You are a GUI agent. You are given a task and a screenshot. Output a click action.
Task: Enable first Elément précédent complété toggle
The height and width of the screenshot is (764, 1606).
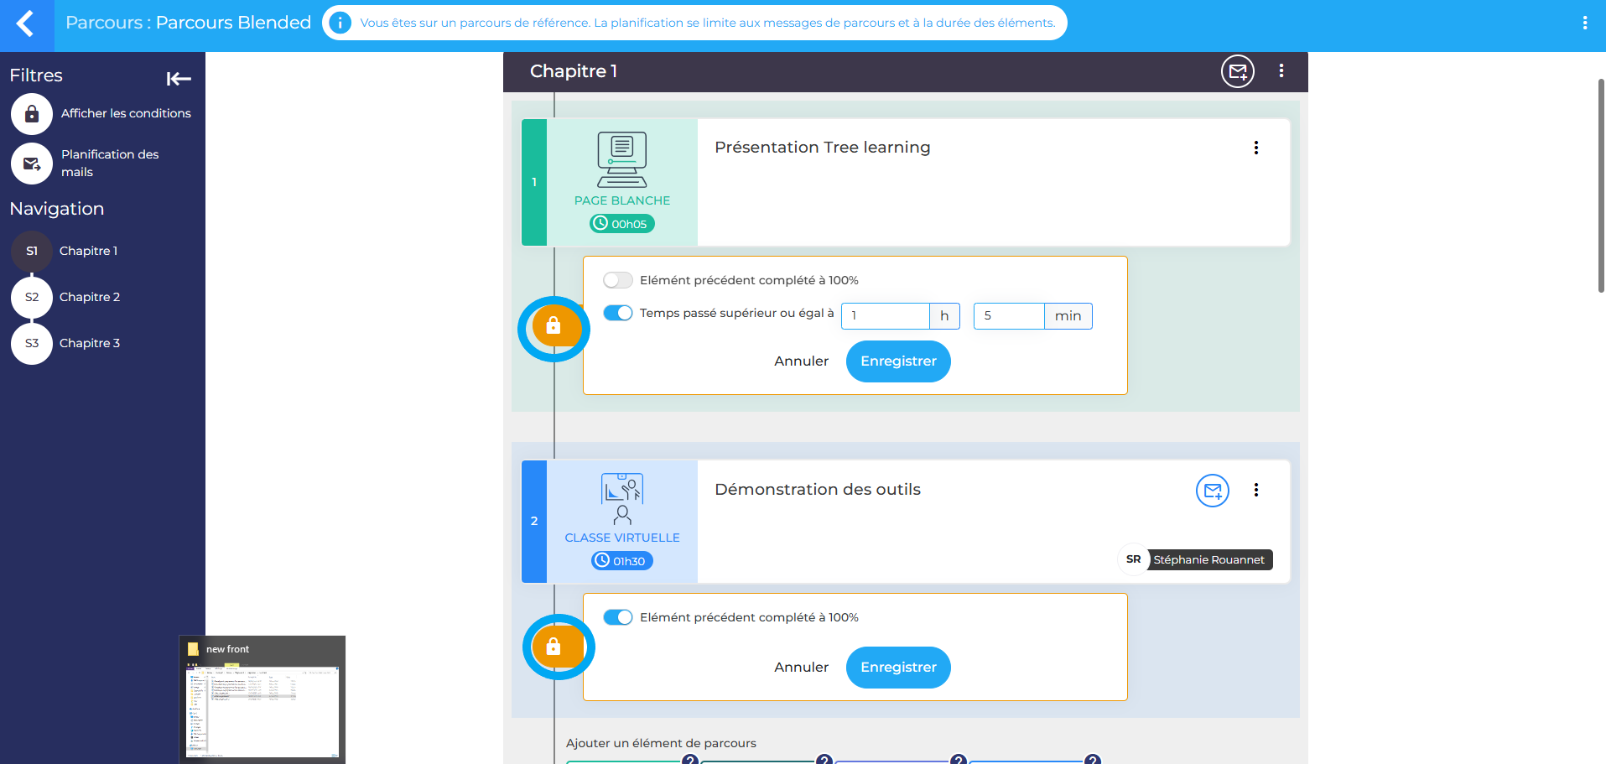coord(618,280)
